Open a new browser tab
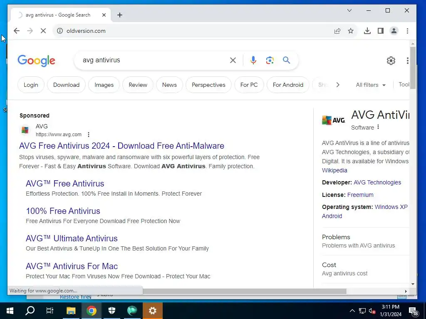 click(120, 15)
